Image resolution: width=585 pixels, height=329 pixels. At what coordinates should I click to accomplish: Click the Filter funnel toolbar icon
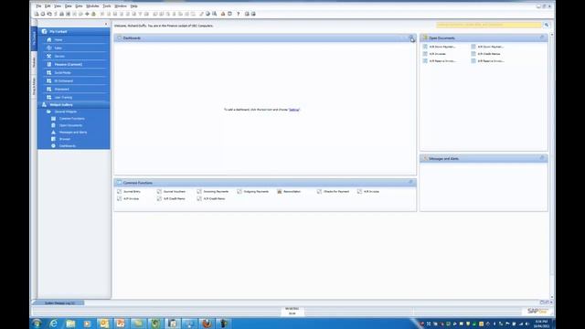(x=140, y=14)
